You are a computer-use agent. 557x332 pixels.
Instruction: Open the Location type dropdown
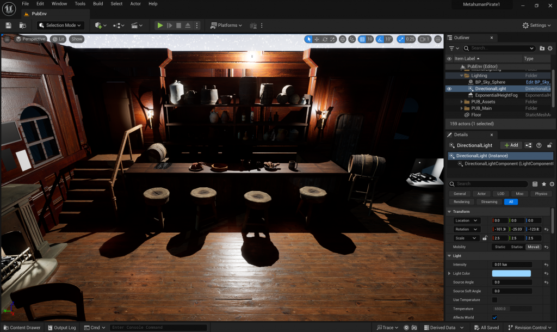pyautogui.click(x=466, y=221)
